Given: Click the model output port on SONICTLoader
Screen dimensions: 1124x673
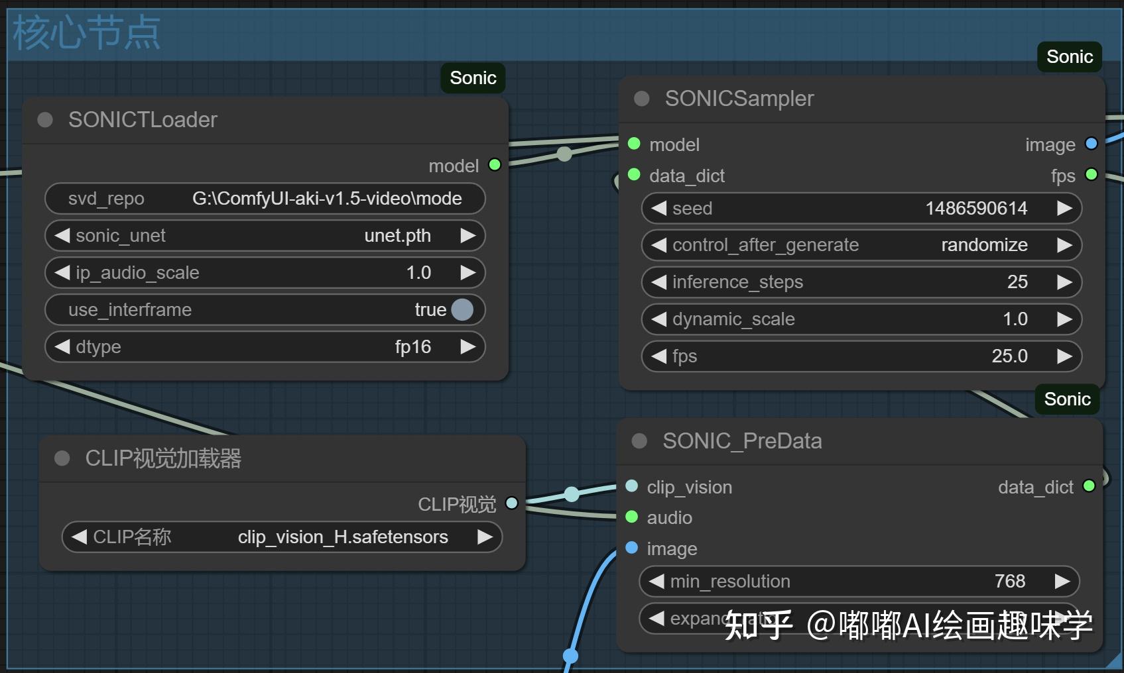Looking at the screenshot, I should point(494,166).
